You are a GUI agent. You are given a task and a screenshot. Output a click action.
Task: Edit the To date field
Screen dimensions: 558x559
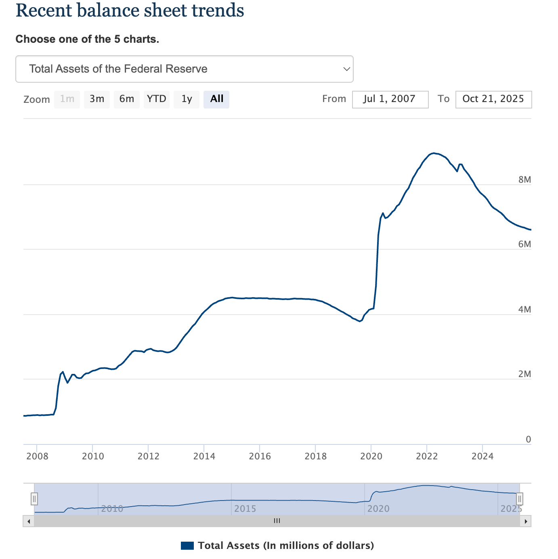click(493, 99)
